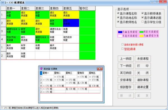Open the 调课设置 button
This screenshot has width=168, height=110.
pyautogui.click(x=143, y=87)
